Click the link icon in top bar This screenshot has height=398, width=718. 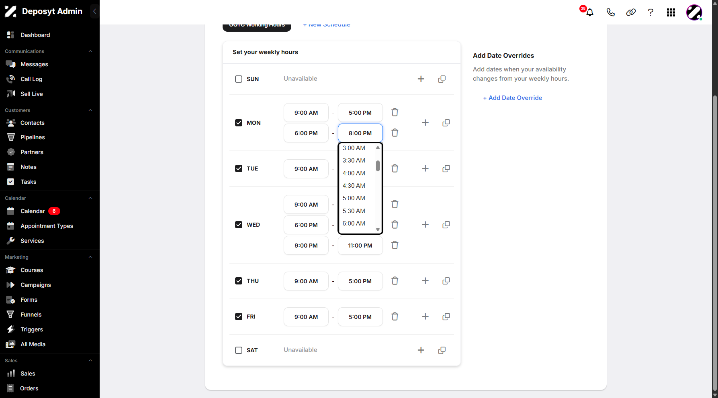631,12
